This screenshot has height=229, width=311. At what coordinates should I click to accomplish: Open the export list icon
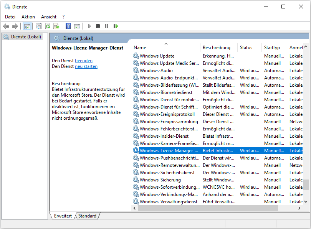(x=56, y=26)
